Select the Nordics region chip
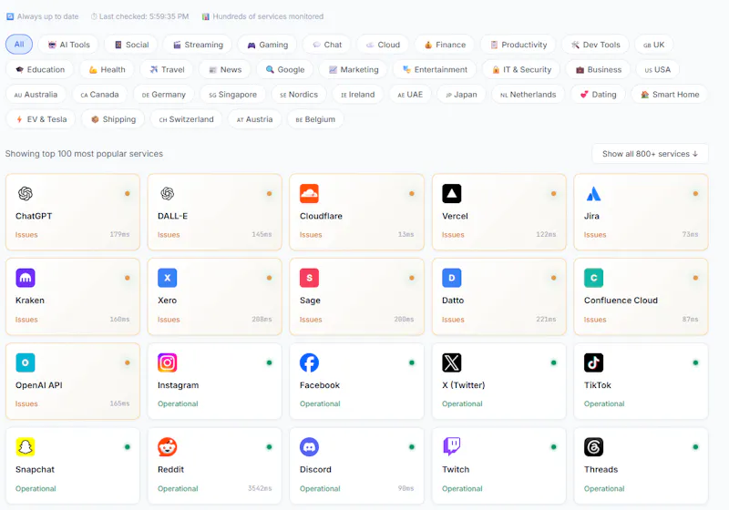Viewport: 729px width, 510px height. (299, 95)
